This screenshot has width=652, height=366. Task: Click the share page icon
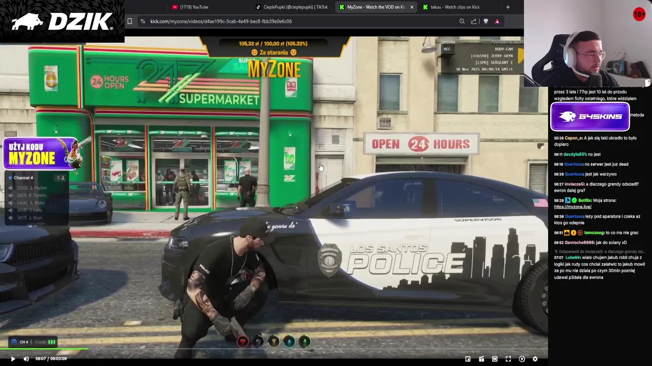474,21
